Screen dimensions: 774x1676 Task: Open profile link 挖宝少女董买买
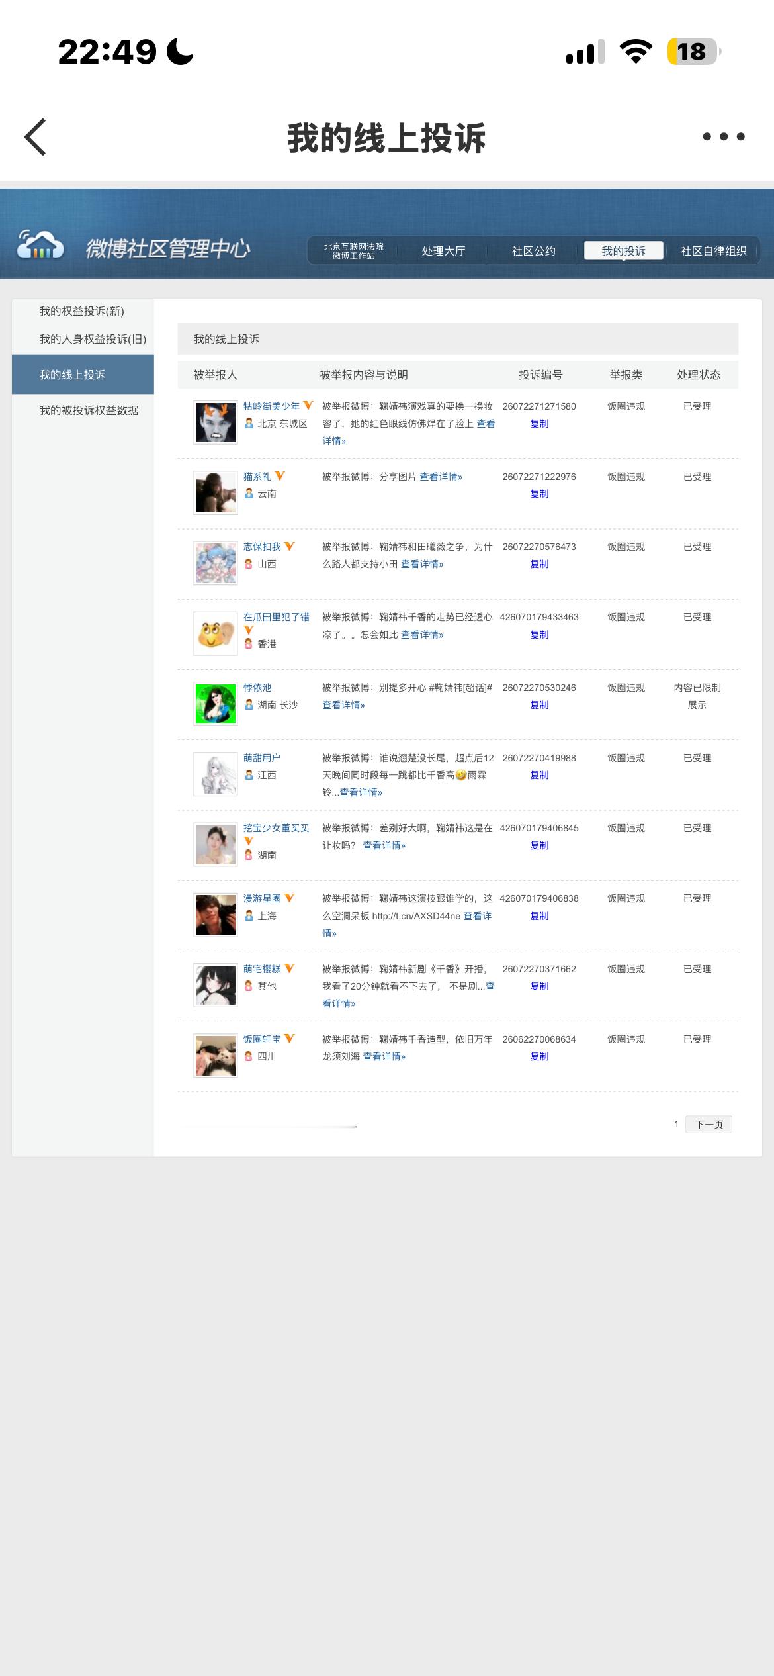coord(276,828)
